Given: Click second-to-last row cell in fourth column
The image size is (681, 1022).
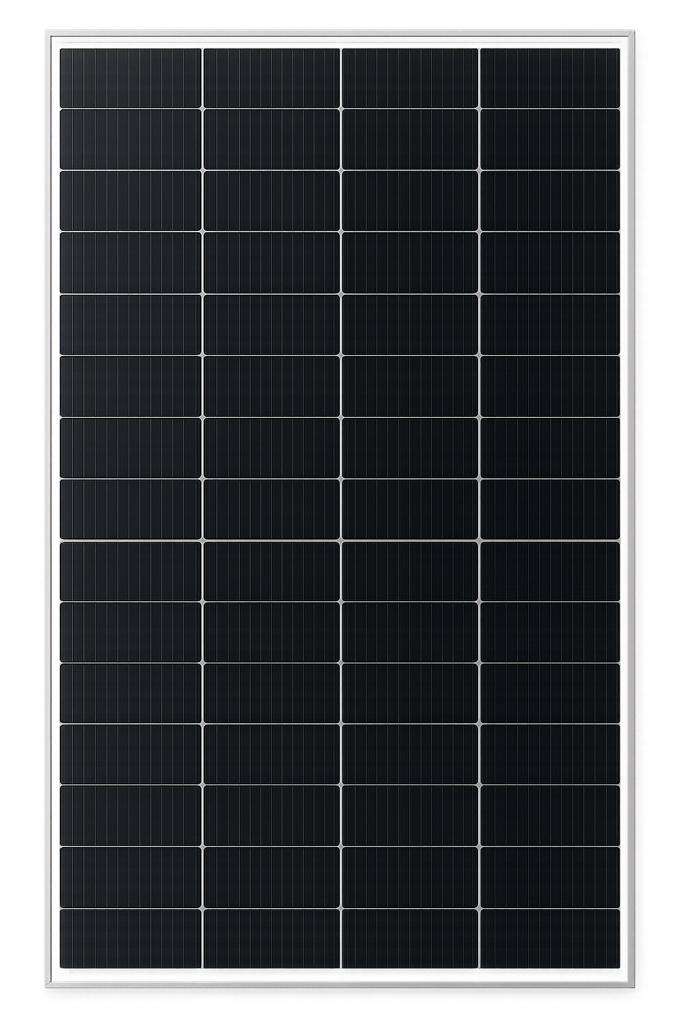Looking at the screenshot, I should pyautogui.click(x=549, y=877).
